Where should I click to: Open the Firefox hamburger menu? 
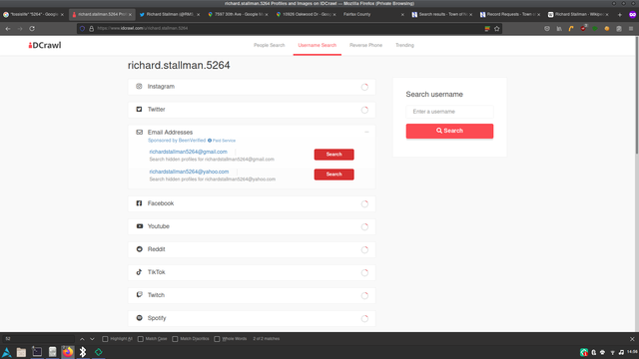coord(631,29)
